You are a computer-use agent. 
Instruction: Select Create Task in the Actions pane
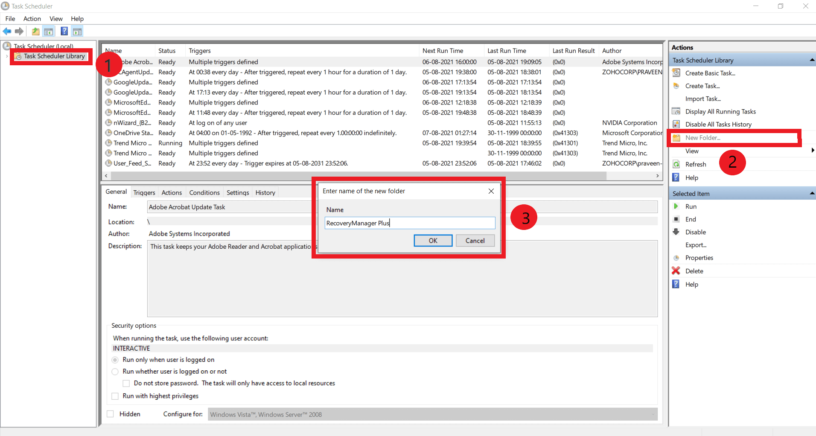pos(701,86)
